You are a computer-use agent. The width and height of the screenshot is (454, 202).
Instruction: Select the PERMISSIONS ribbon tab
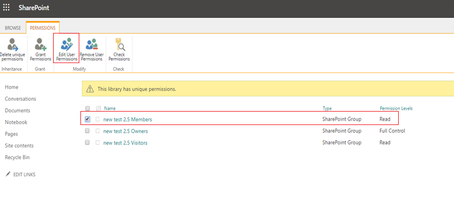tap(42, 28)
